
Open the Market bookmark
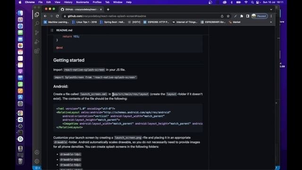click(x=235, y=22)
